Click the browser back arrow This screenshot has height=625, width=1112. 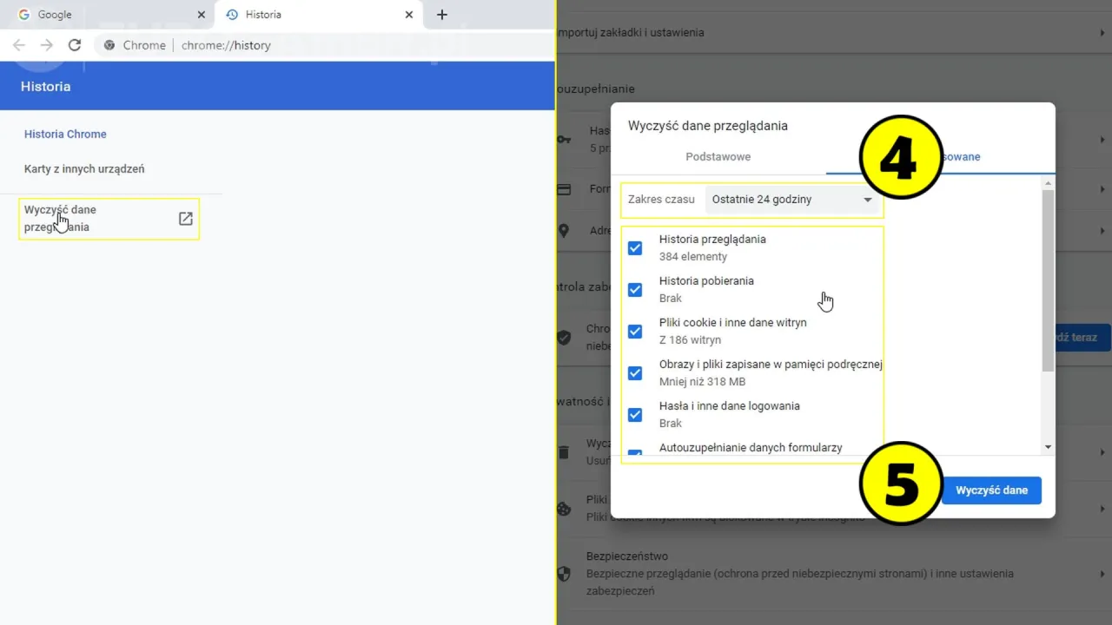click(x=19, y=44)
